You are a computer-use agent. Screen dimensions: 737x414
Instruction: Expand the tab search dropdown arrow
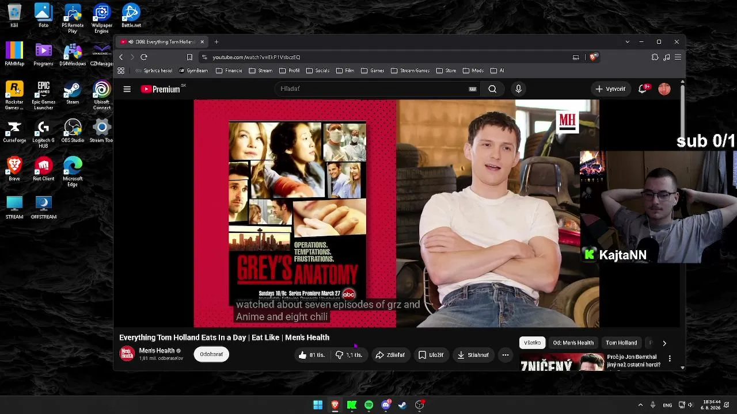(x=627, y=42)
